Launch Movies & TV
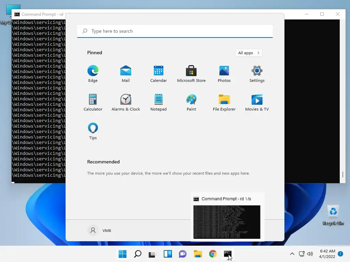The height and width of the screenshot is (262, 350). click(257, 102)
